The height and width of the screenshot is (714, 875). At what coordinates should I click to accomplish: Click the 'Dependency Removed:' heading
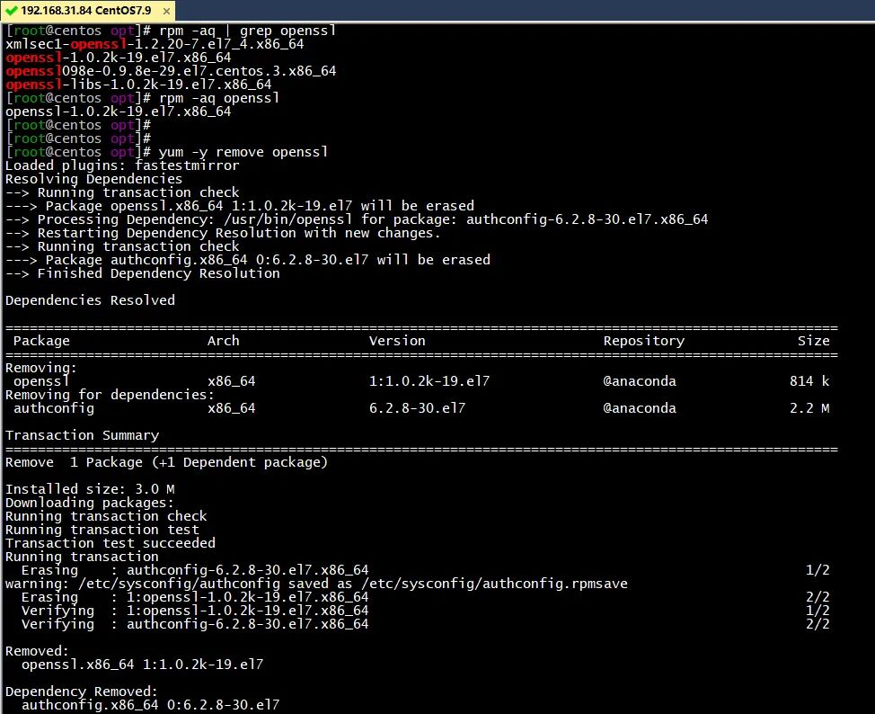82,692
